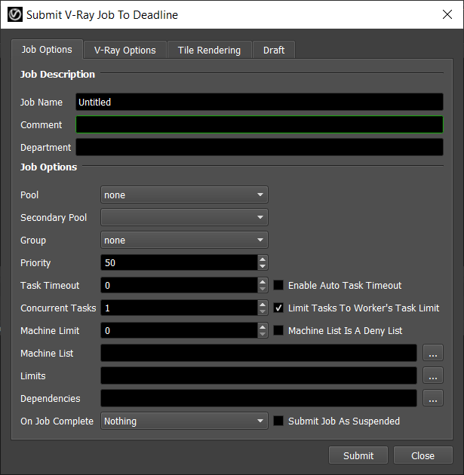464x475 pixels.
Task: Open the Tile Rendering tab
Action: coord(209,51)
